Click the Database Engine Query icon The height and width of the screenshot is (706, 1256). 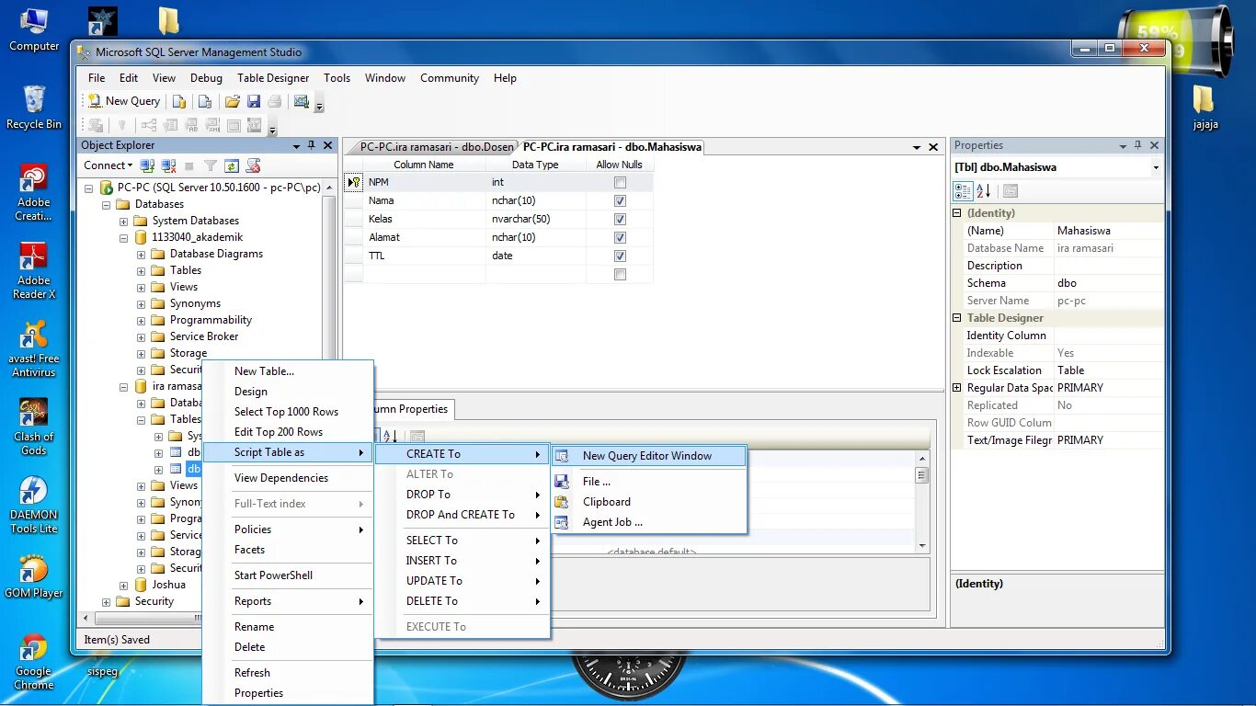click(x=179, y=101)
